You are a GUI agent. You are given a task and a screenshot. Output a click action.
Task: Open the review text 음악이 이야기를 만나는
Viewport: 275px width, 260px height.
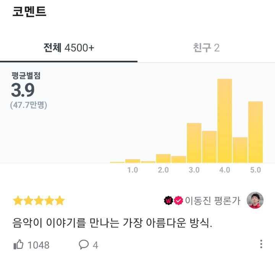click(112, 223)
